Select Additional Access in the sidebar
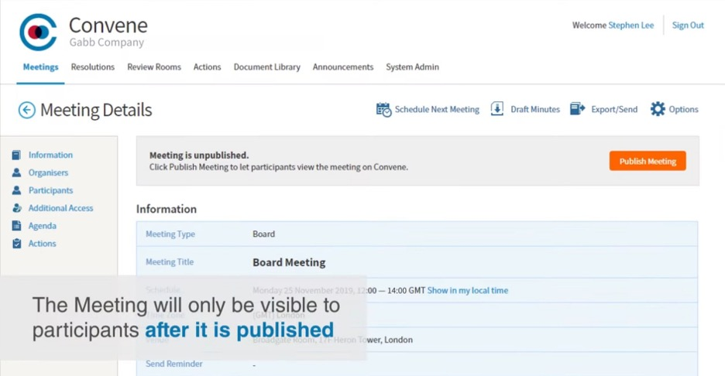Viewport: 725px width, 376px height. click(x=60, y=208)
